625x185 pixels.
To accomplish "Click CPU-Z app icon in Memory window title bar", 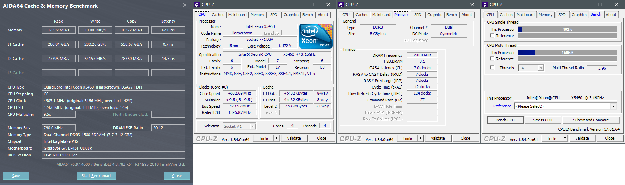I will pyautogui.click(x=341, y=5).
